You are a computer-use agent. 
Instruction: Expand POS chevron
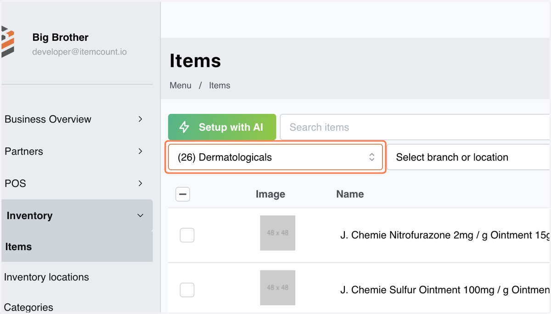(141, 183)
